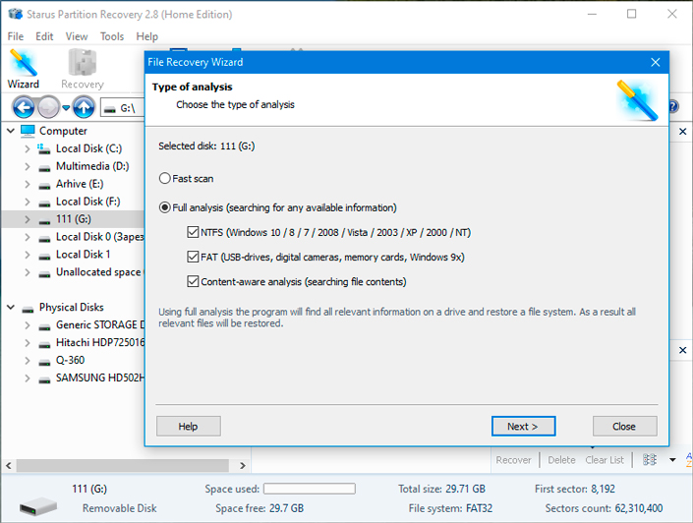Select the Q-360 disk icon
The width and height of the screenshot is (693, 523).
click(x=44, y=362)
